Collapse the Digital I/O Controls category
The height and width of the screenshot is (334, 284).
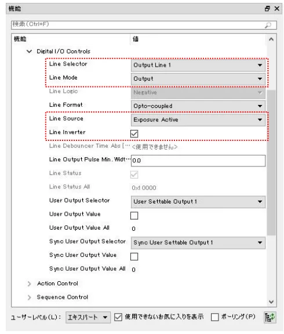coord(29,52)
